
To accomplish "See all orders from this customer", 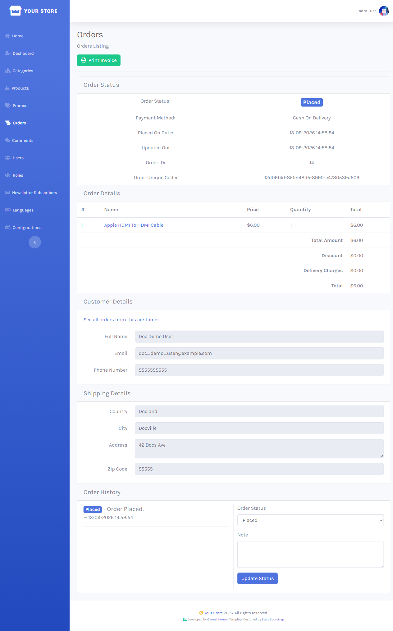I will 122,320.
